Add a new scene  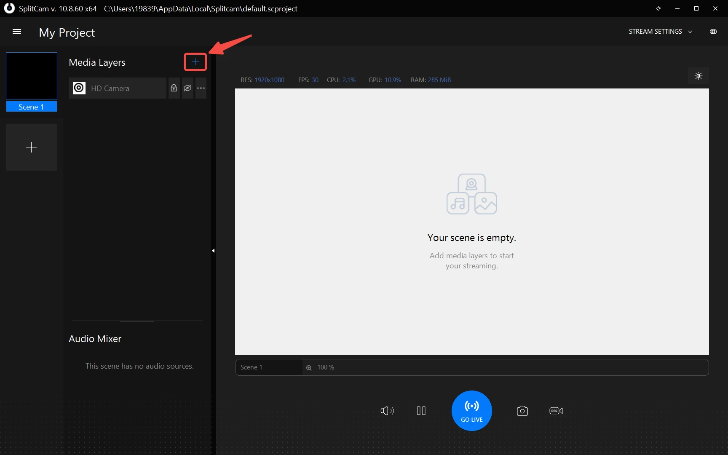point(32,147)
